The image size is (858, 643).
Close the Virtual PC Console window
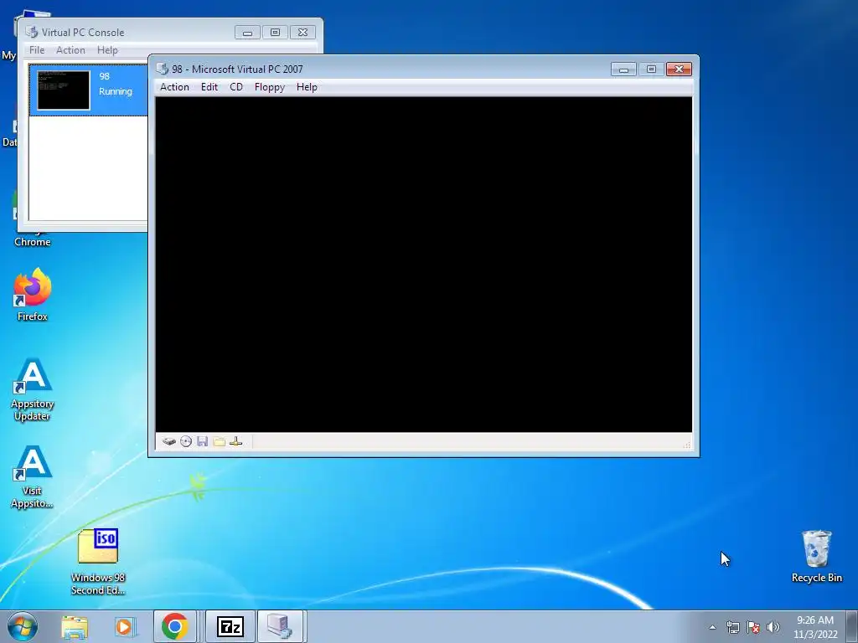302,33
